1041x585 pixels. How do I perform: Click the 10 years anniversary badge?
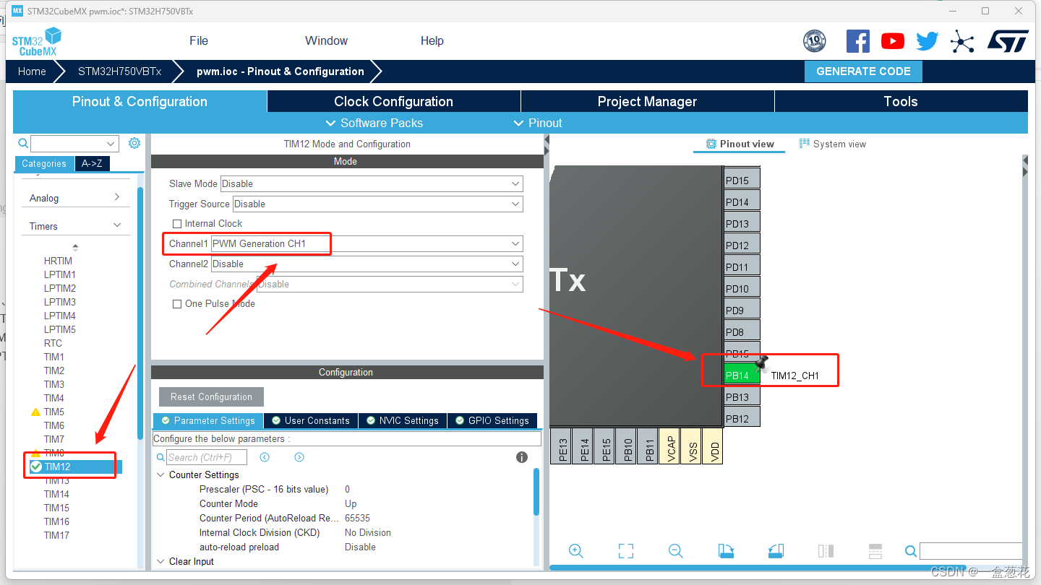(x=815, y=41)
